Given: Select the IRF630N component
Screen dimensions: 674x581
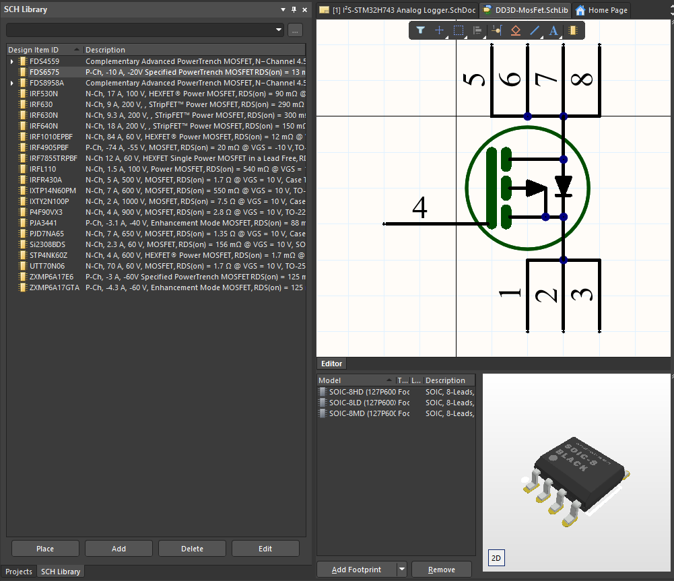Looking at the screenshot, I should pyautogui.click(x=156, y=115).
